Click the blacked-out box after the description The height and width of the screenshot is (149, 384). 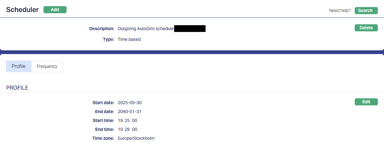(190, 29)
